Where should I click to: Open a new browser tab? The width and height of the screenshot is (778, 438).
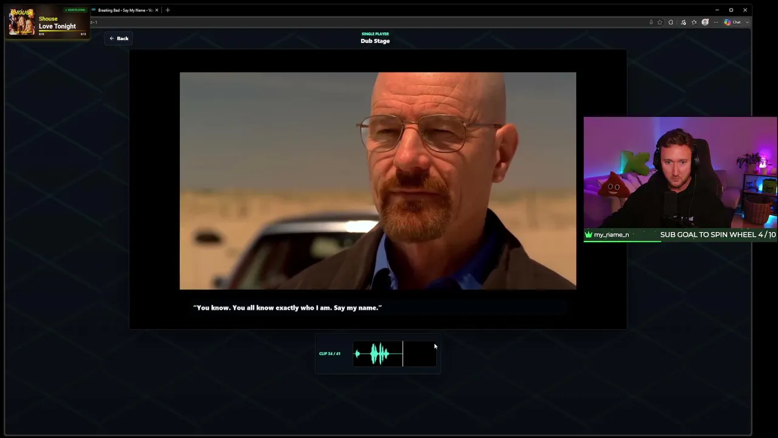[x=168, y=10]
